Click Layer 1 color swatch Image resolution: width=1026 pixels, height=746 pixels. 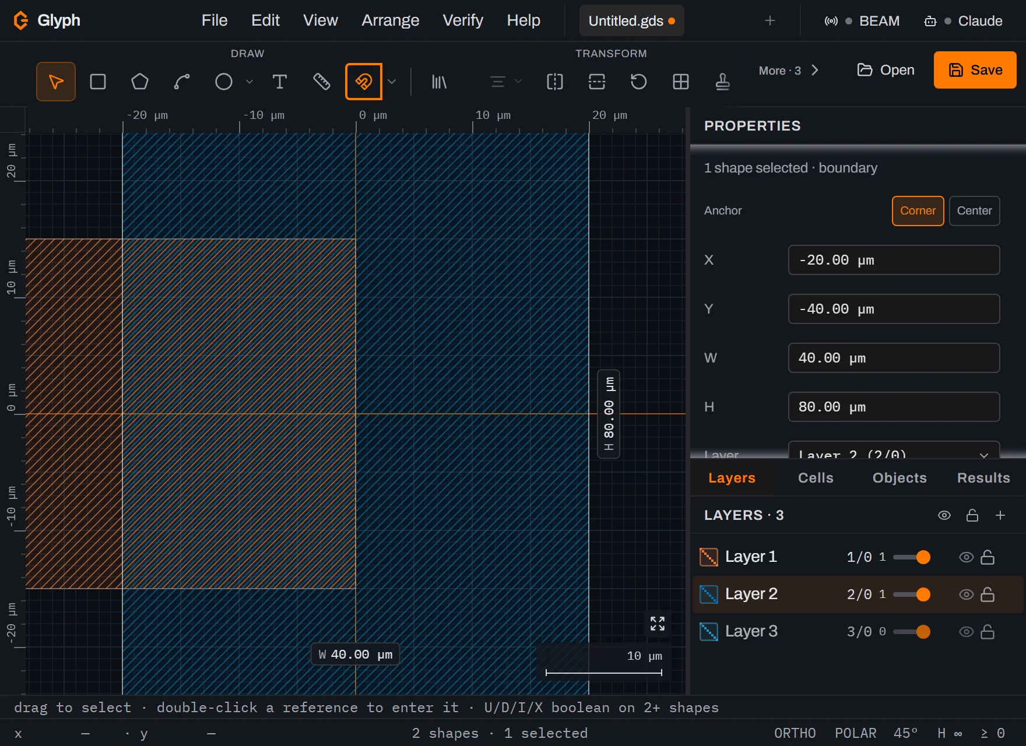[709, 557]
